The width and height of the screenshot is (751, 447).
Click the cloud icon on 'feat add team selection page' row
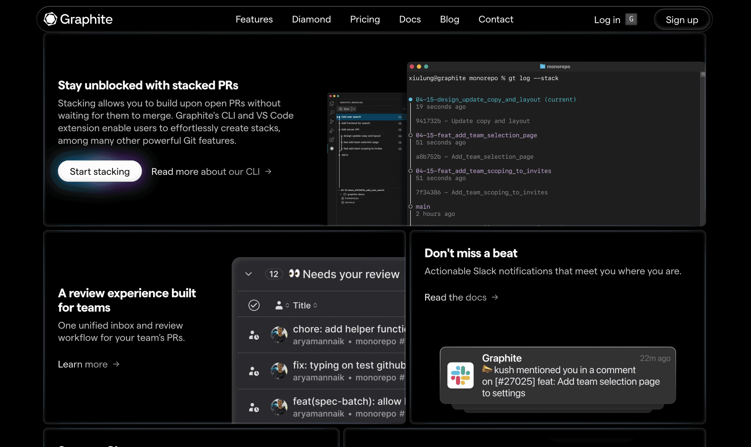pyautogui.click(x=400, y=142)
